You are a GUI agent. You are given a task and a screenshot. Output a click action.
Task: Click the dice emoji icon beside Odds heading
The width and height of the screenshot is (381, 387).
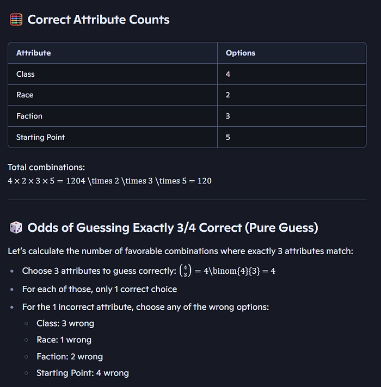coord(16,228)
